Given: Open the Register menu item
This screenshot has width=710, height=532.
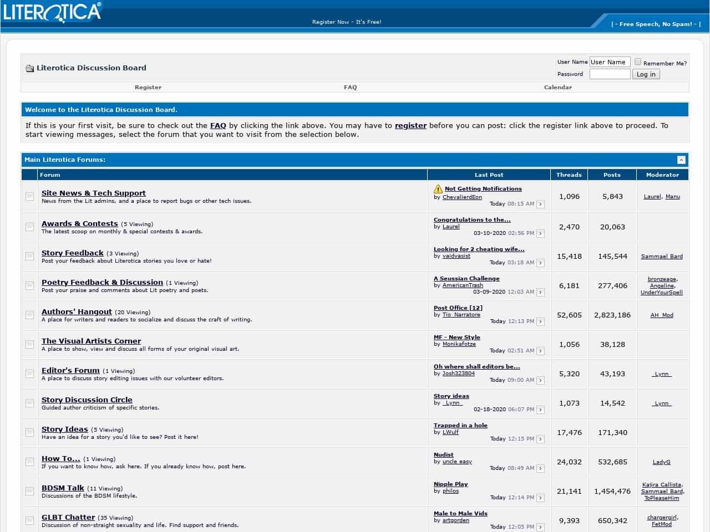Looking at the screenshot, I should (148, 88).
